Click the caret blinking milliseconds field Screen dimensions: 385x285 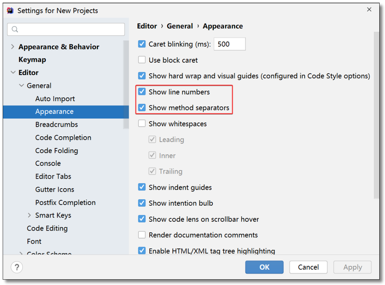tap(230, 44)
